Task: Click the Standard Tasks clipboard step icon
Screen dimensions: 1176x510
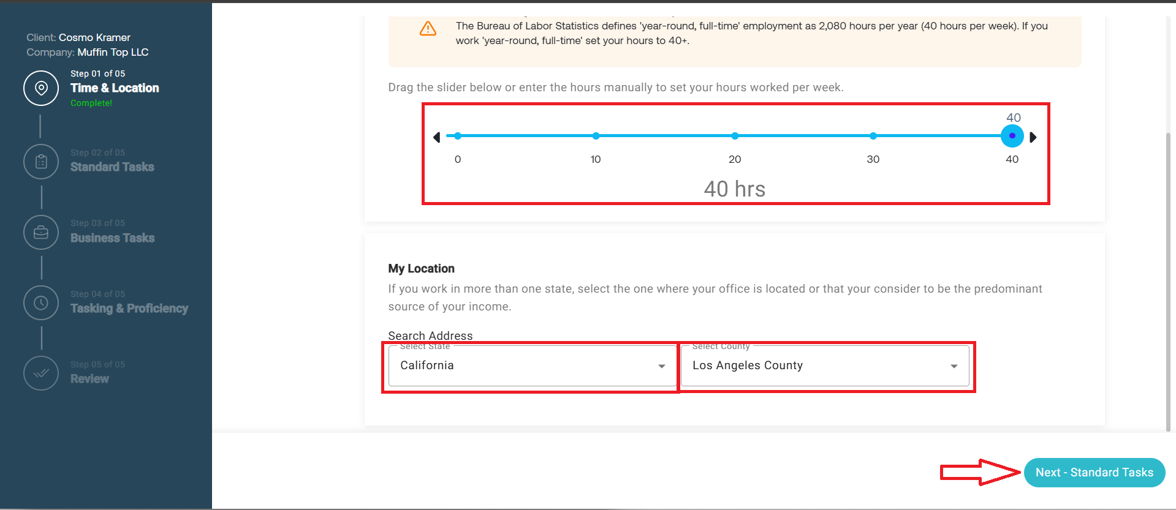Action: (41, 162)
